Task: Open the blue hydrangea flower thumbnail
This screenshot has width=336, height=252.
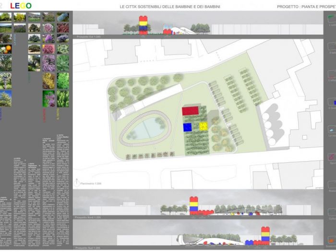Action: coord(63,17)
